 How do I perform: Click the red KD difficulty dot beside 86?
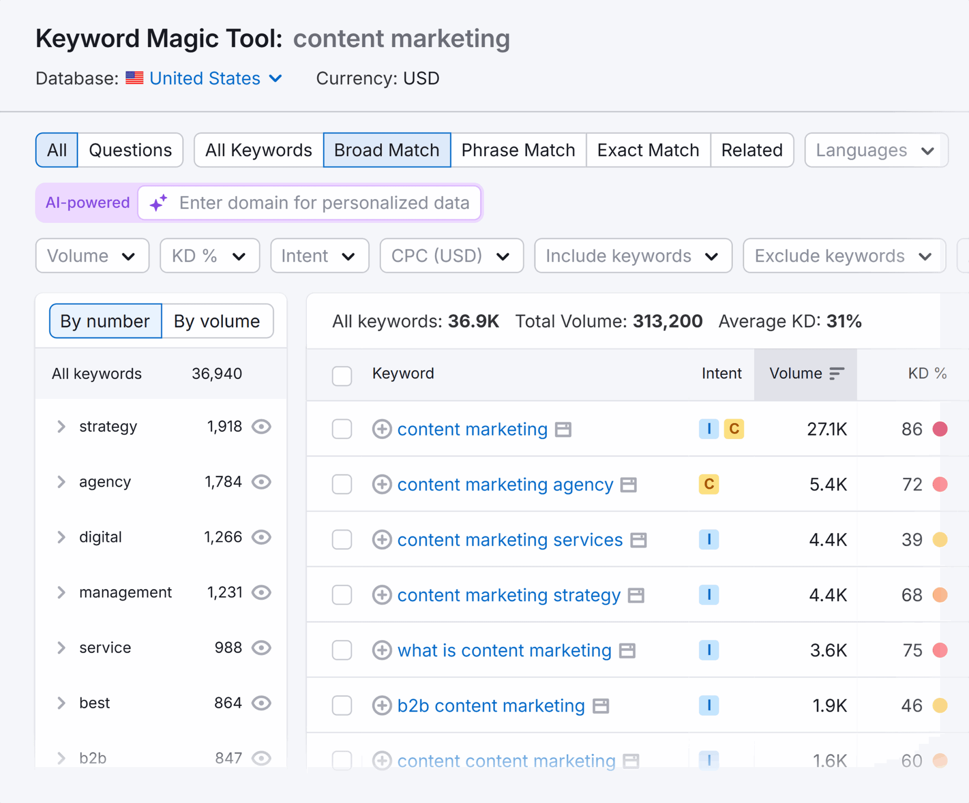[941, 429]
